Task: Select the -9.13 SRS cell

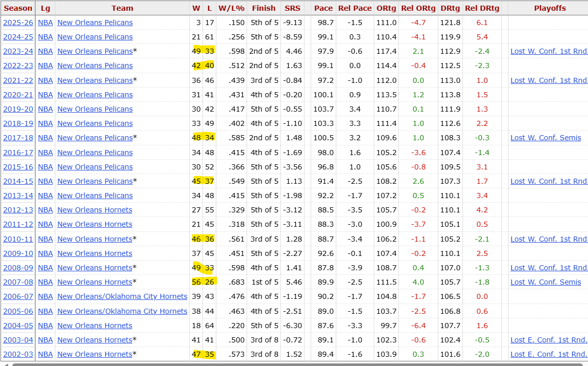Action: click(293, 23)
